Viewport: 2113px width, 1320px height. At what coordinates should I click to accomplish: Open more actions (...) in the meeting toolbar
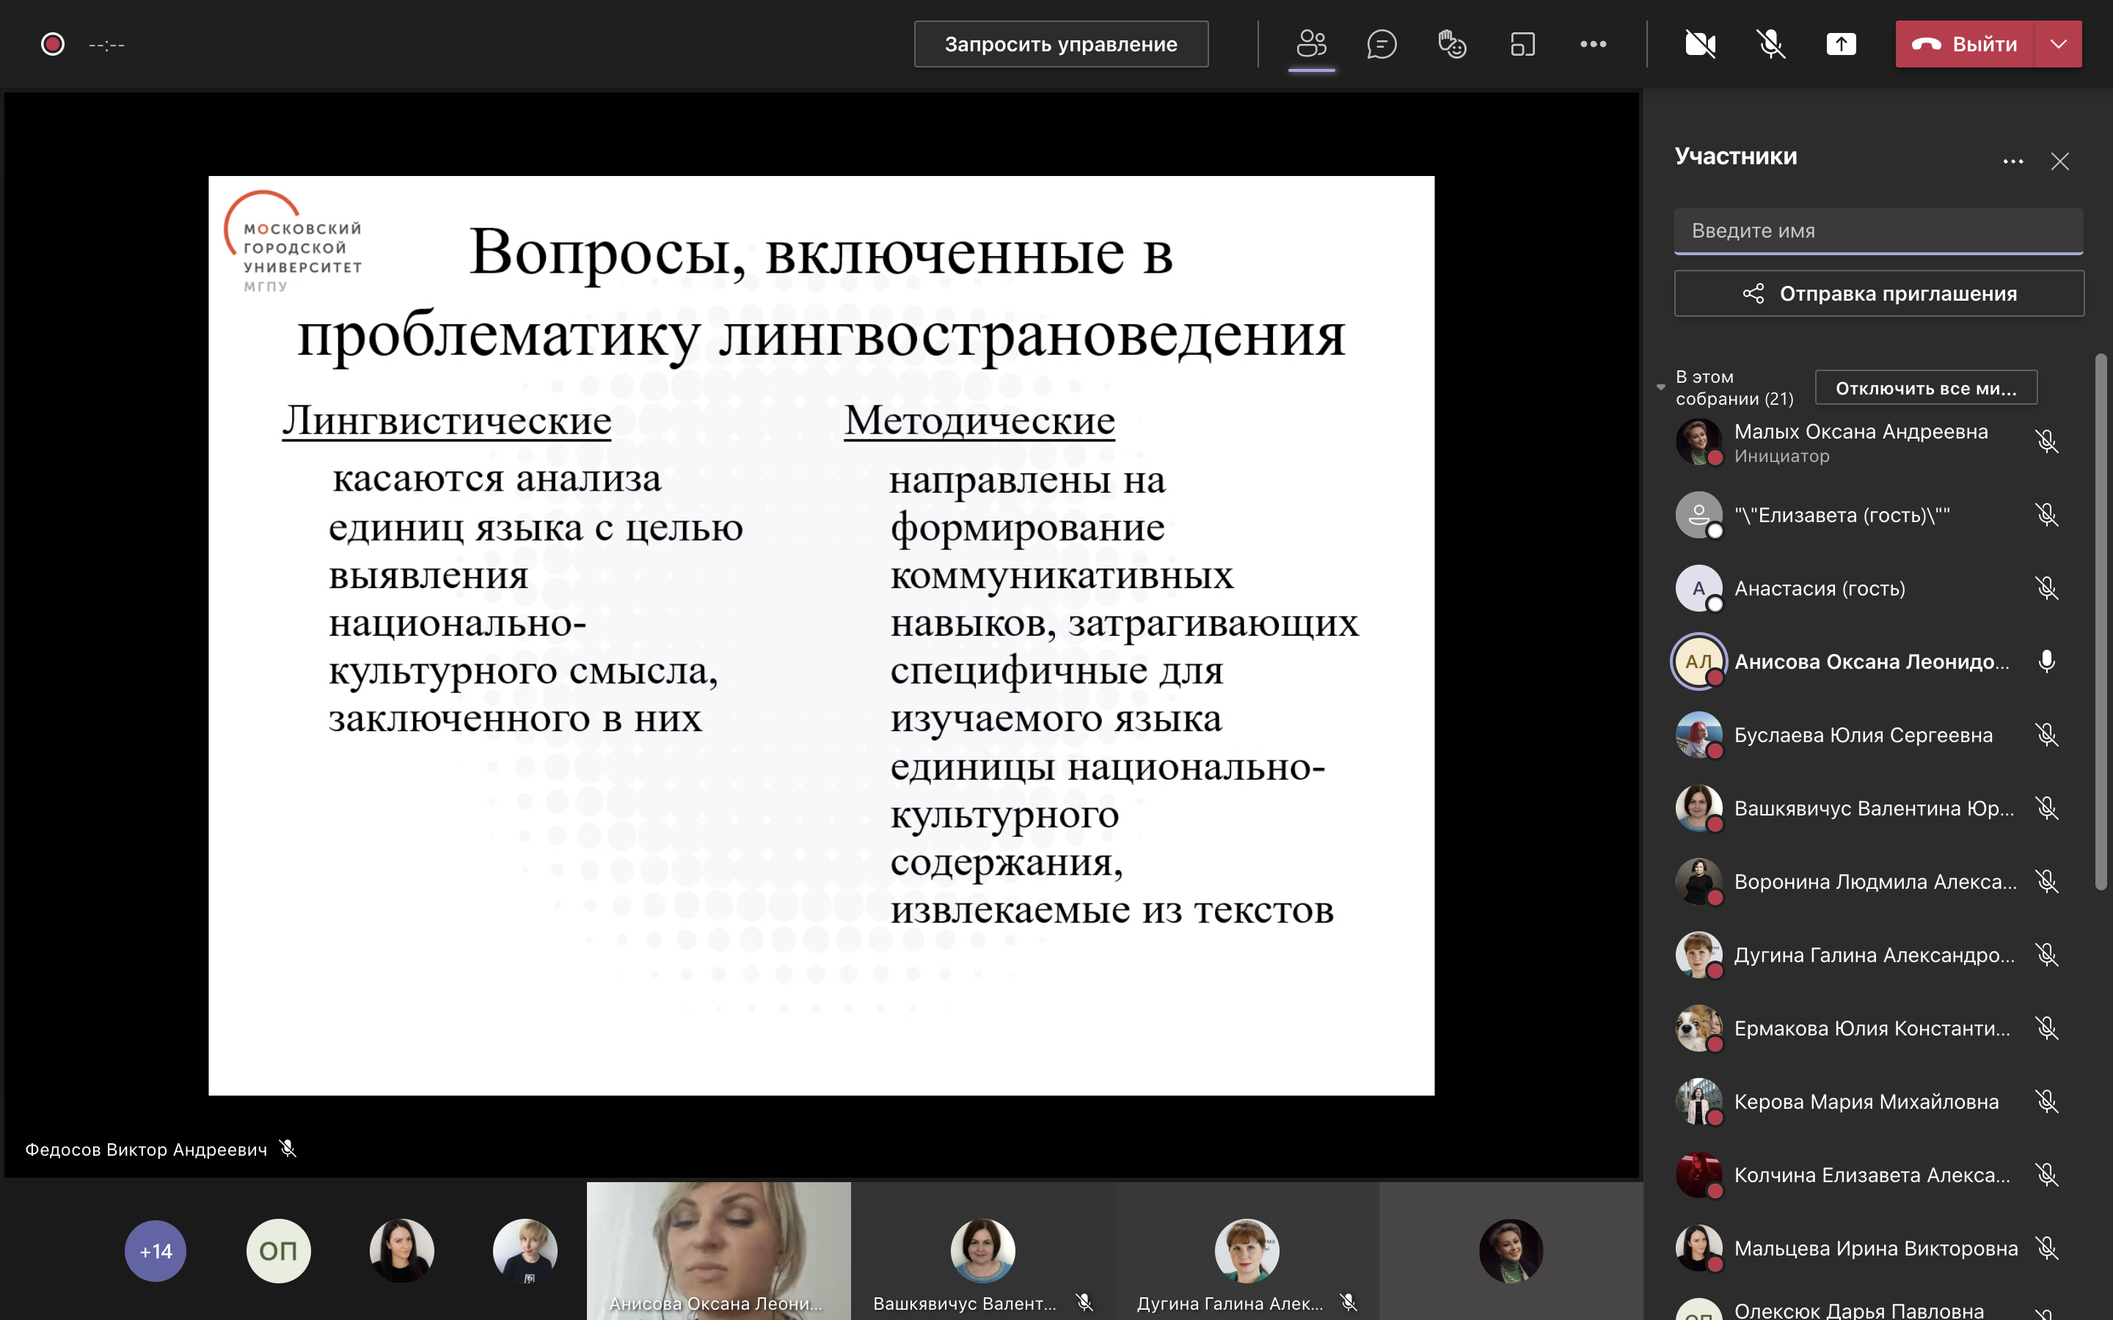(x=1594, y=44)
